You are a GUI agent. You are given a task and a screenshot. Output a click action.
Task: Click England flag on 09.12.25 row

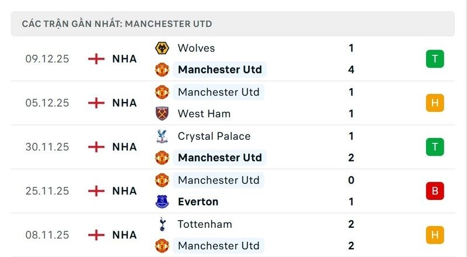point(96,59)
